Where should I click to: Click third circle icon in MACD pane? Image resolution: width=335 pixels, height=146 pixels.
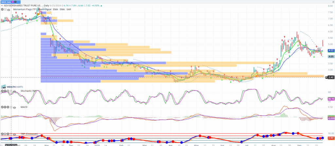(8, 107)
